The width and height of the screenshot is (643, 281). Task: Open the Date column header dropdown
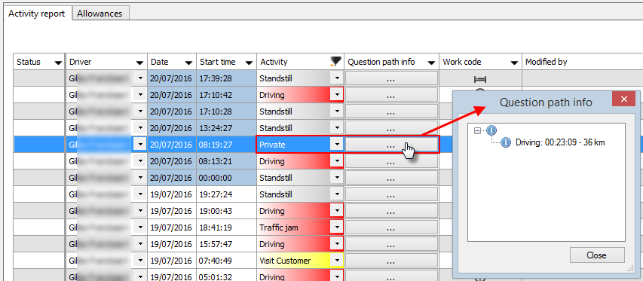188,63
